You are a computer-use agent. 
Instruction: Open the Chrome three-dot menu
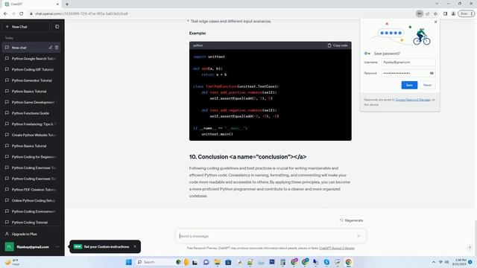[x=472, y=13]
